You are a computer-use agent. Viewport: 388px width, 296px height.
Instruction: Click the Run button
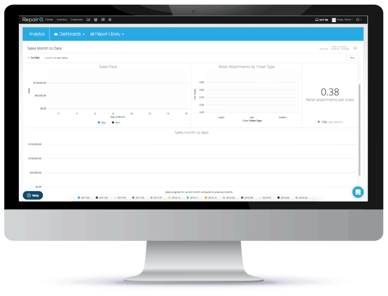click(352, 58)
